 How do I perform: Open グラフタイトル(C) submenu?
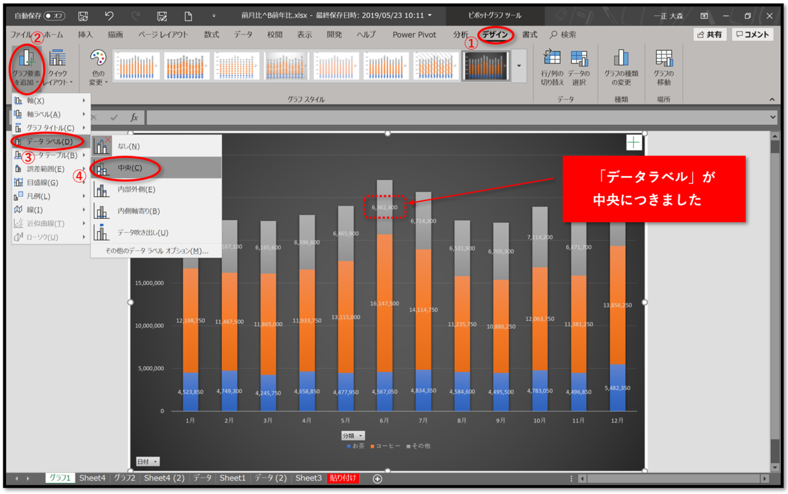(x=51, y=127)
